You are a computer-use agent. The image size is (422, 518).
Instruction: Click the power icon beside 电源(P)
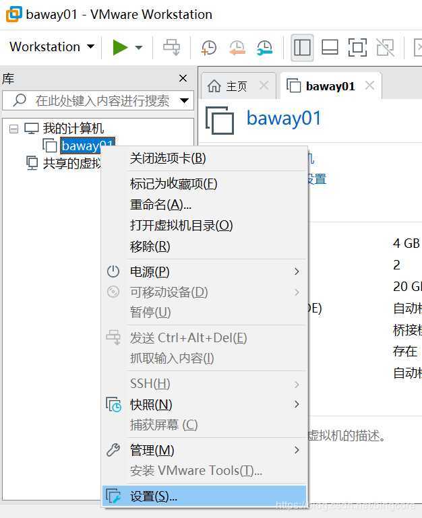point(113,271)
